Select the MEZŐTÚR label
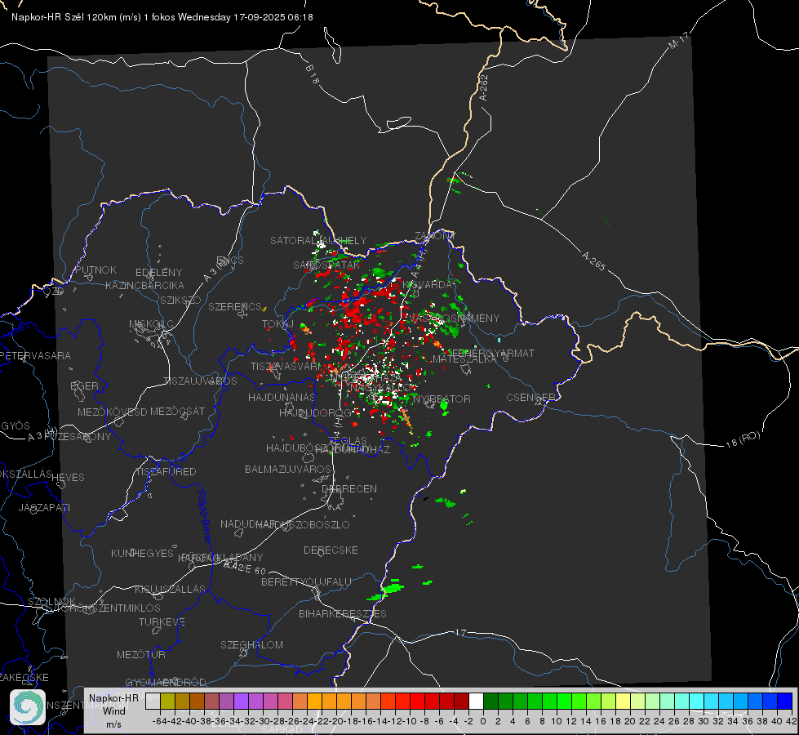This screenshot has width=799, height=735. tap(141, 654)
